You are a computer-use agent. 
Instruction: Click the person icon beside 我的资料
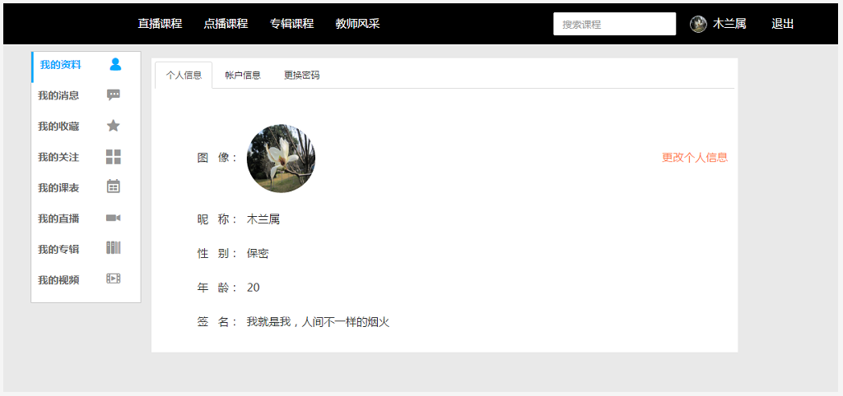115,64
